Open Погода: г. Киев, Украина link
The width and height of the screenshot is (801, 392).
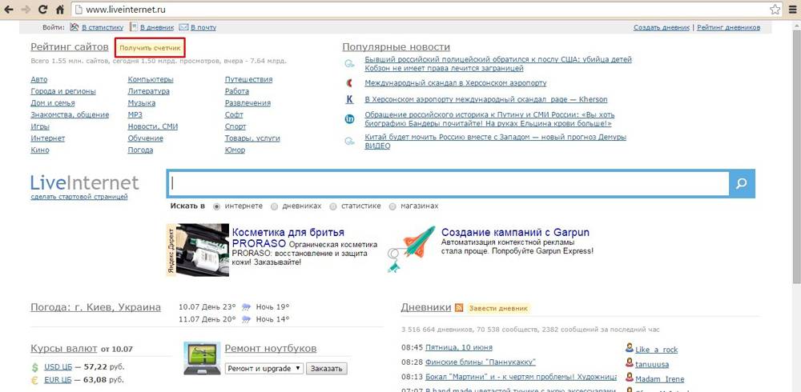pyautogui.click(x=95, y=307)
